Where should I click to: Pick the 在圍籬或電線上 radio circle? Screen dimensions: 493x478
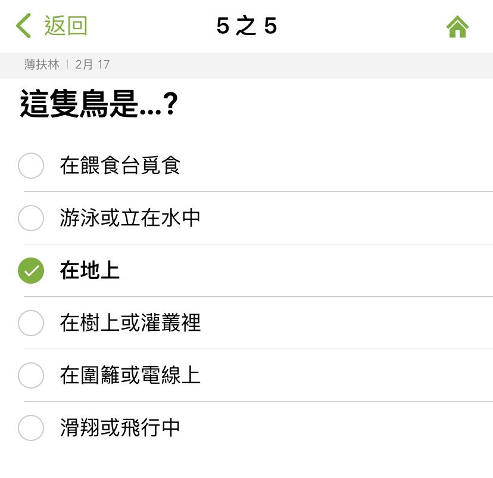coord(31,375)
